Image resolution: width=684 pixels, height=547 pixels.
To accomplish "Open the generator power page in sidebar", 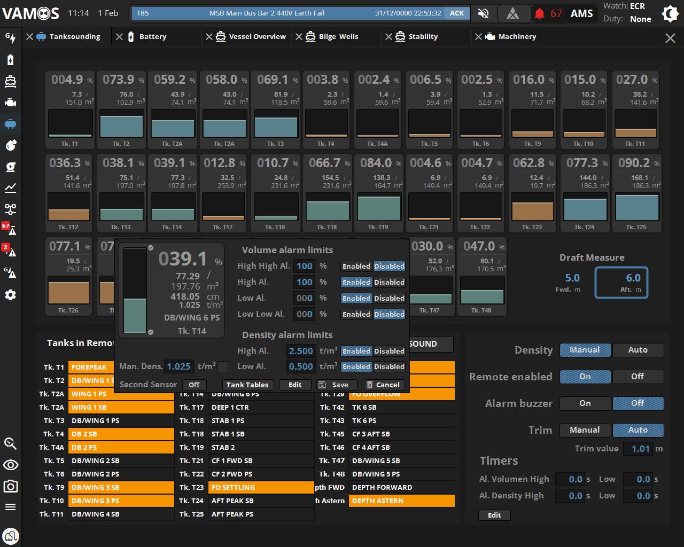I will click(10, 37).
